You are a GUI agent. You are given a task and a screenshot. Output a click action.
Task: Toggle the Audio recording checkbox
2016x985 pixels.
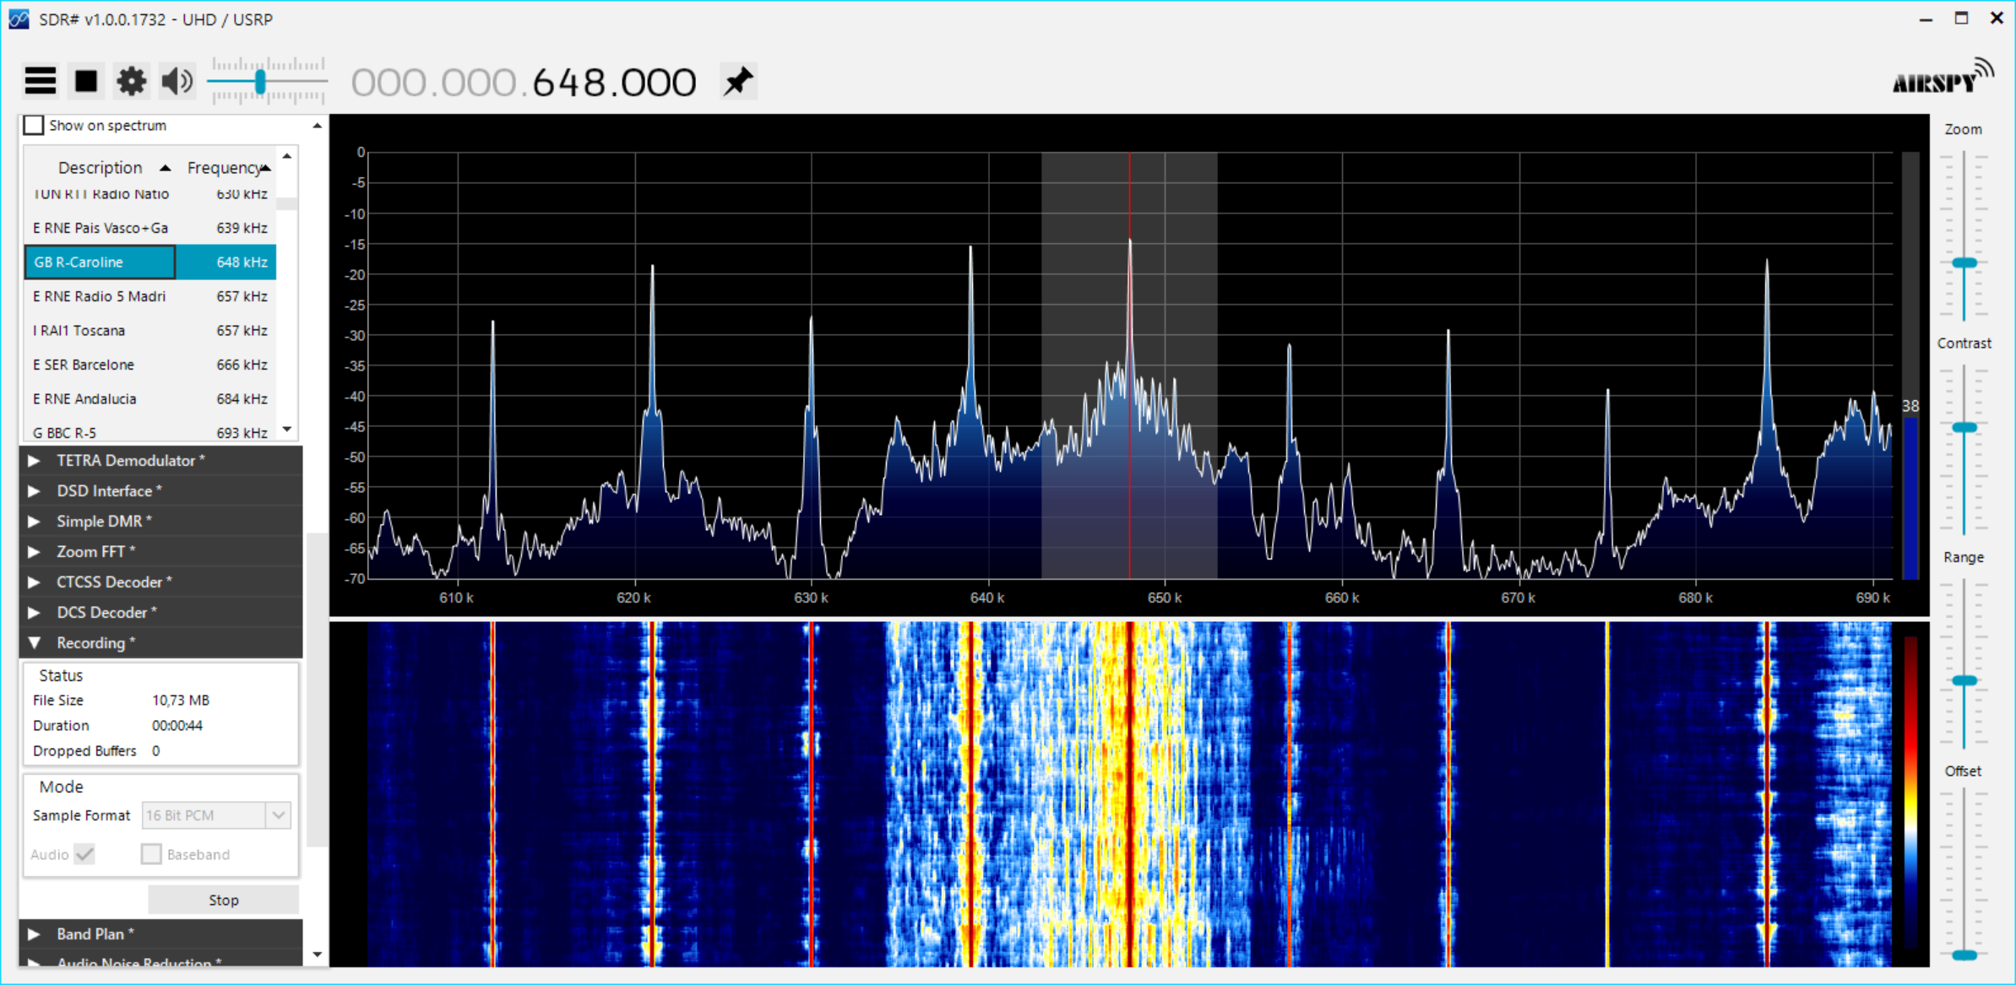pyautogui.click(x=84, y=854)
